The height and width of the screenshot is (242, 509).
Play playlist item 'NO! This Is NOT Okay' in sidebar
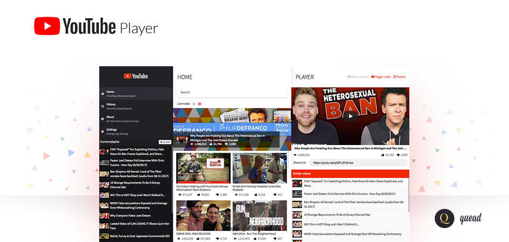pos(135,195)
